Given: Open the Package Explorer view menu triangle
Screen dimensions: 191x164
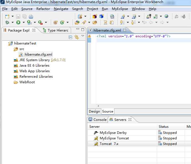Looking at the screenshot, I should pyautogui.click(x=83, y=36).
